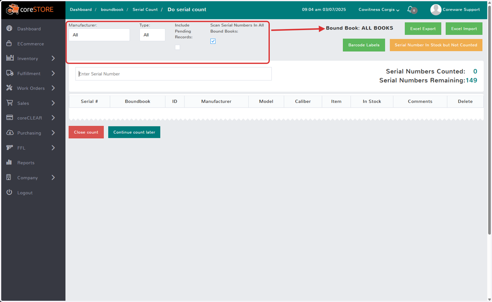492x302 pixels.
Task: Select Logout in the sidebar menu
Action: pyautogui.click(x=25, y=193)
